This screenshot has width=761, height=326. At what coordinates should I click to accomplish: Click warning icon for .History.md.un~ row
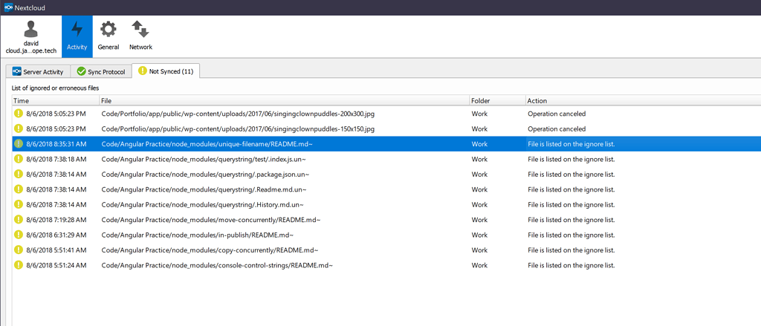pos(19,204)
